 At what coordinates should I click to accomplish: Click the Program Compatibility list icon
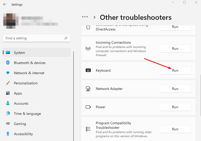coord(88,129)
